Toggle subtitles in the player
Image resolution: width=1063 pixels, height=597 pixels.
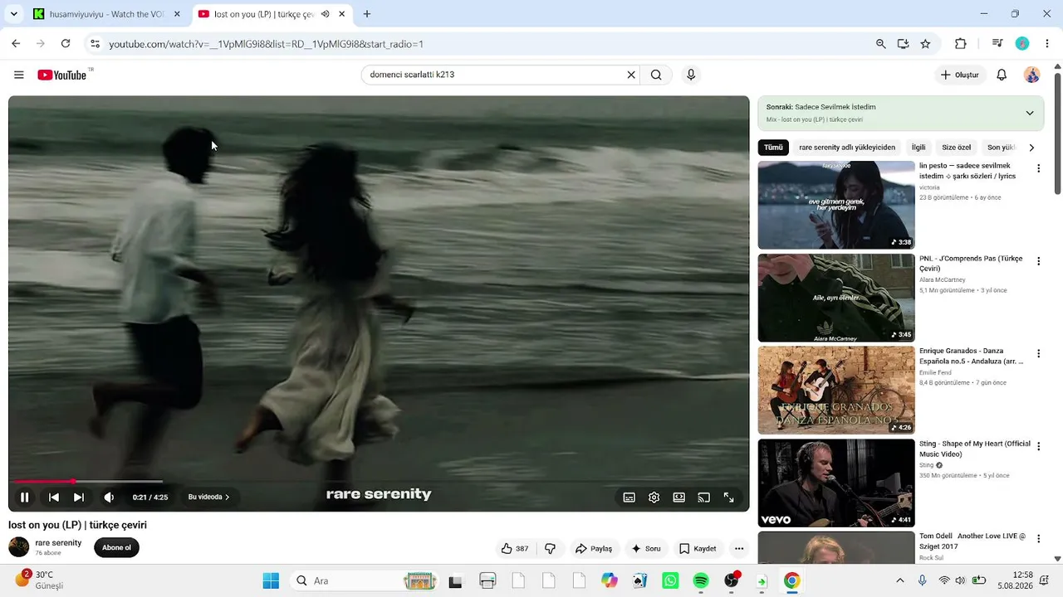coord(629,498)
